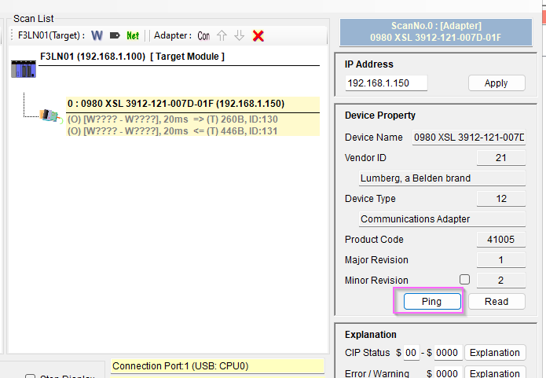Click the W register icon in toolbar

(x=97, y=35)
